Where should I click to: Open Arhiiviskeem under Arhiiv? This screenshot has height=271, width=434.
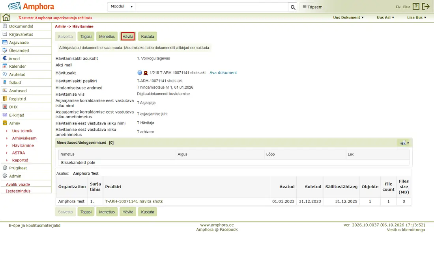click(24, 138)
